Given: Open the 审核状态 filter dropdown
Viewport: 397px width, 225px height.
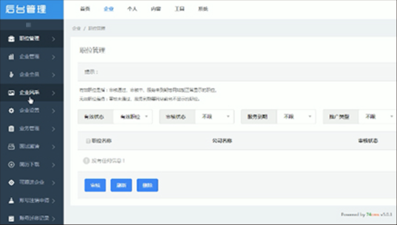Looking at the screenshot, I should [x=215, y=117].
